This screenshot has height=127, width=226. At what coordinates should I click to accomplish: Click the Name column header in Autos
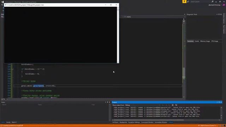[x=4, y=105]
